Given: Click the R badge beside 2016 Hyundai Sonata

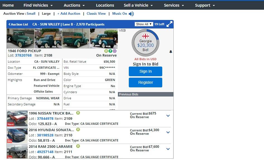Looking at the screenshot, I should pyautogui.click(x=78, y=130).
